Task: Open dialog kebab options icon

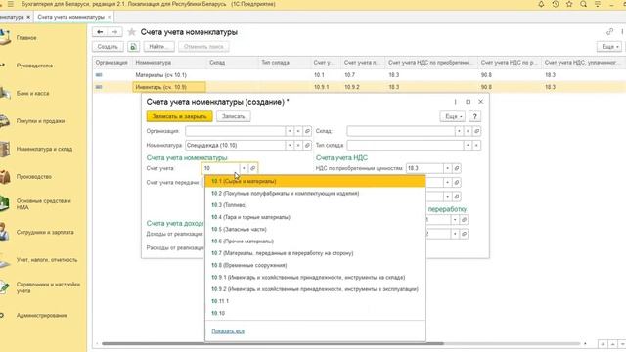Action: (x=455, y=102)
